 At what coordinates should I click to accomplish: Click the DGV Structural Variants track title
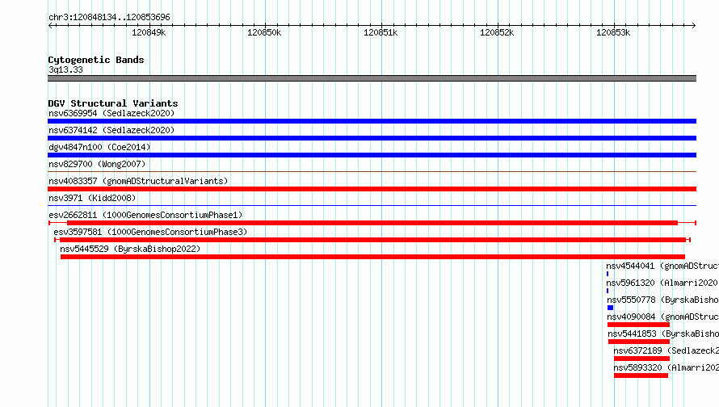coord(113,103)
